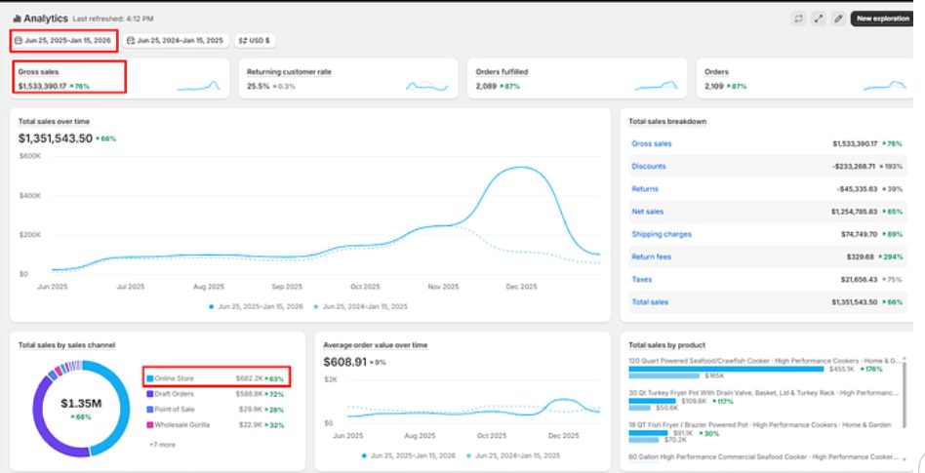Toggle 2025–2026 series dot in Total sales legend

212,306
